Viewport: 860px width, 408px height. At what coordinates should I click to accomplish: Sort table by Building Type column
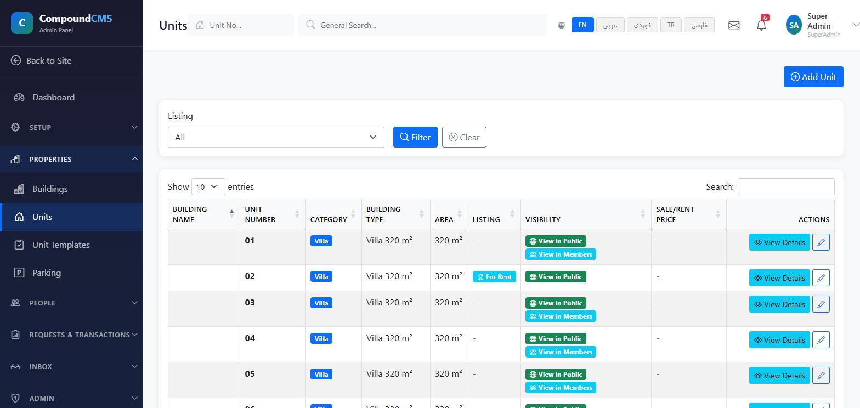pos(395,214)
